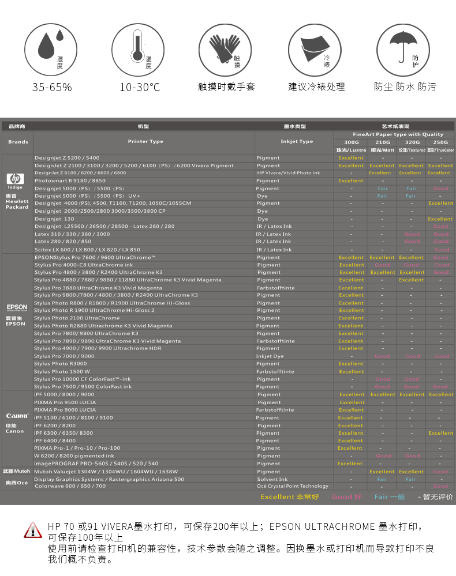The height and width of the screenshot is (576, 456).
Task: Select 'Stylus Photo 2100 UltraChrome' row
Action: point(229,318)
